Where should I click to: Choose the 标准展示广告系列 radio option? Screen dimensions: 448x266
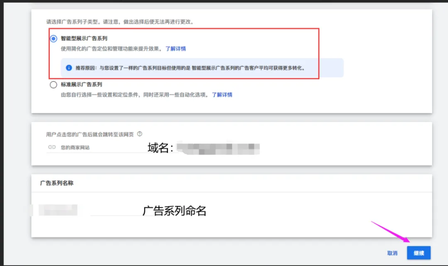click(53, 84)
